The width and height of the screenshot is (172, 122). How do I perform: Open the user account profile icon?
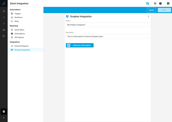(168, 4)
